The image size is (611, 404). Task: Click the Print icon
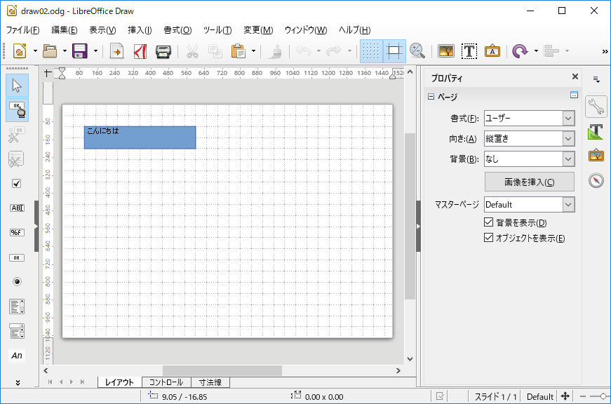tap(163, 51)
